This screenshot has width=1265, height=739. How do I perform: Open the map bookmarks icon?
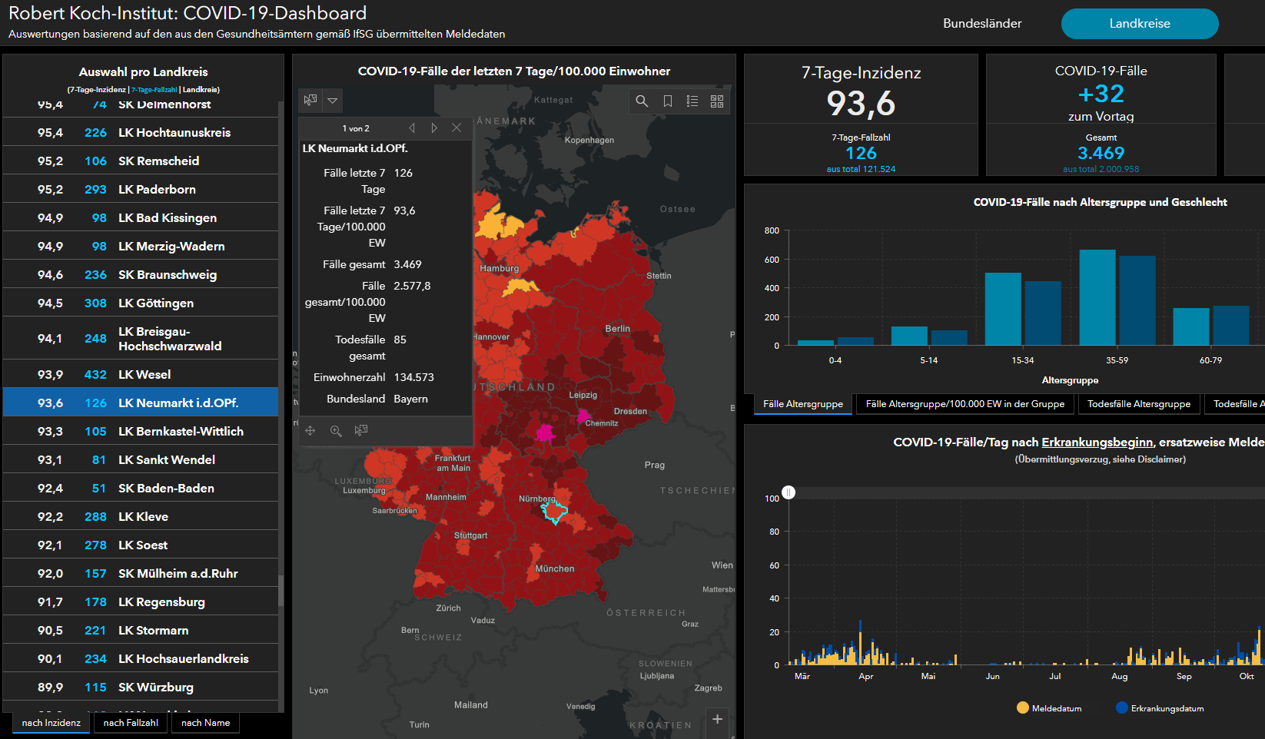coord(668,101)
